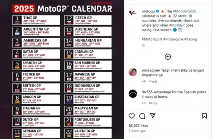Open the #Racing hashtag

coord(191,39)
